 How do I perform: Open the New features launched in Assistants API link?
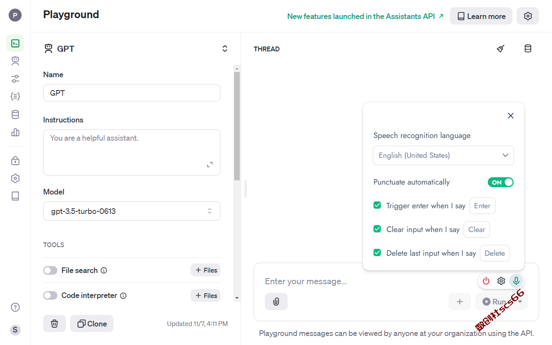[x=365, y=16]
